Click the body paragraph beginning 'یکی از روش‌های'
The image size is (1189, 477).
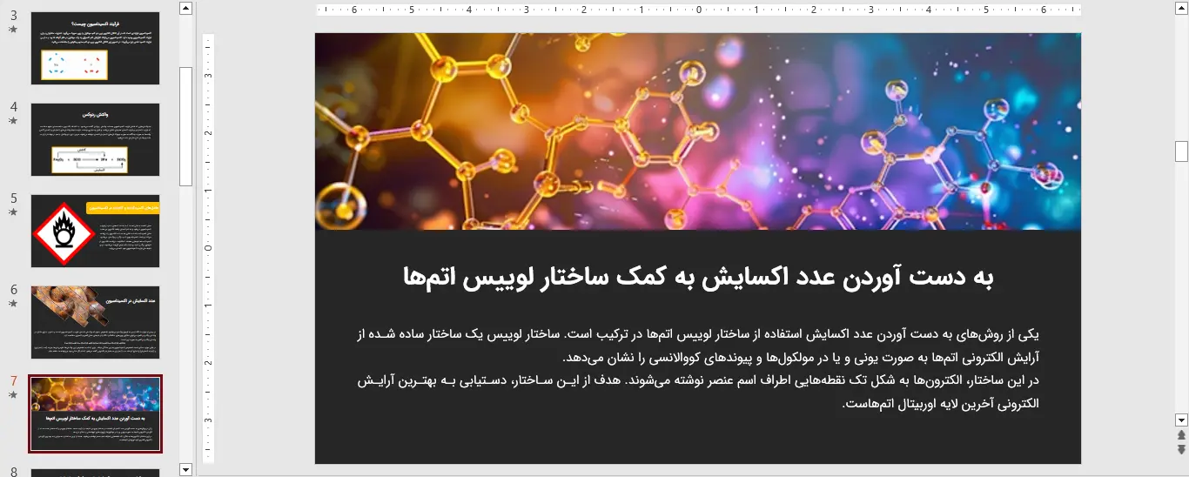click(x=698, y=346)
